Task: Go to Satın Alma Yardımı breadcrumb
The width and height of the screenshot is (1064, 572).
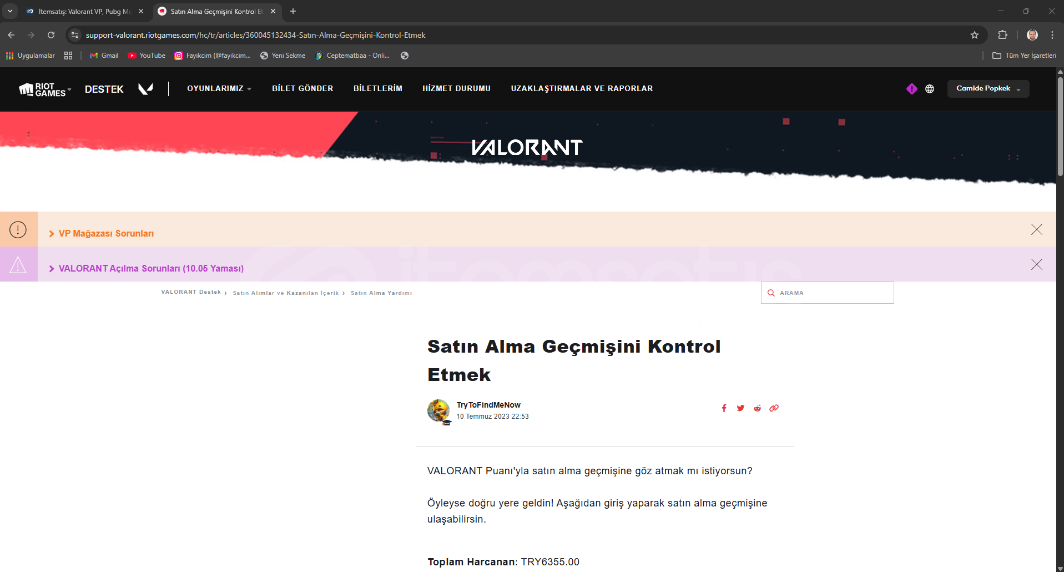Action: [x=381, y=293]
